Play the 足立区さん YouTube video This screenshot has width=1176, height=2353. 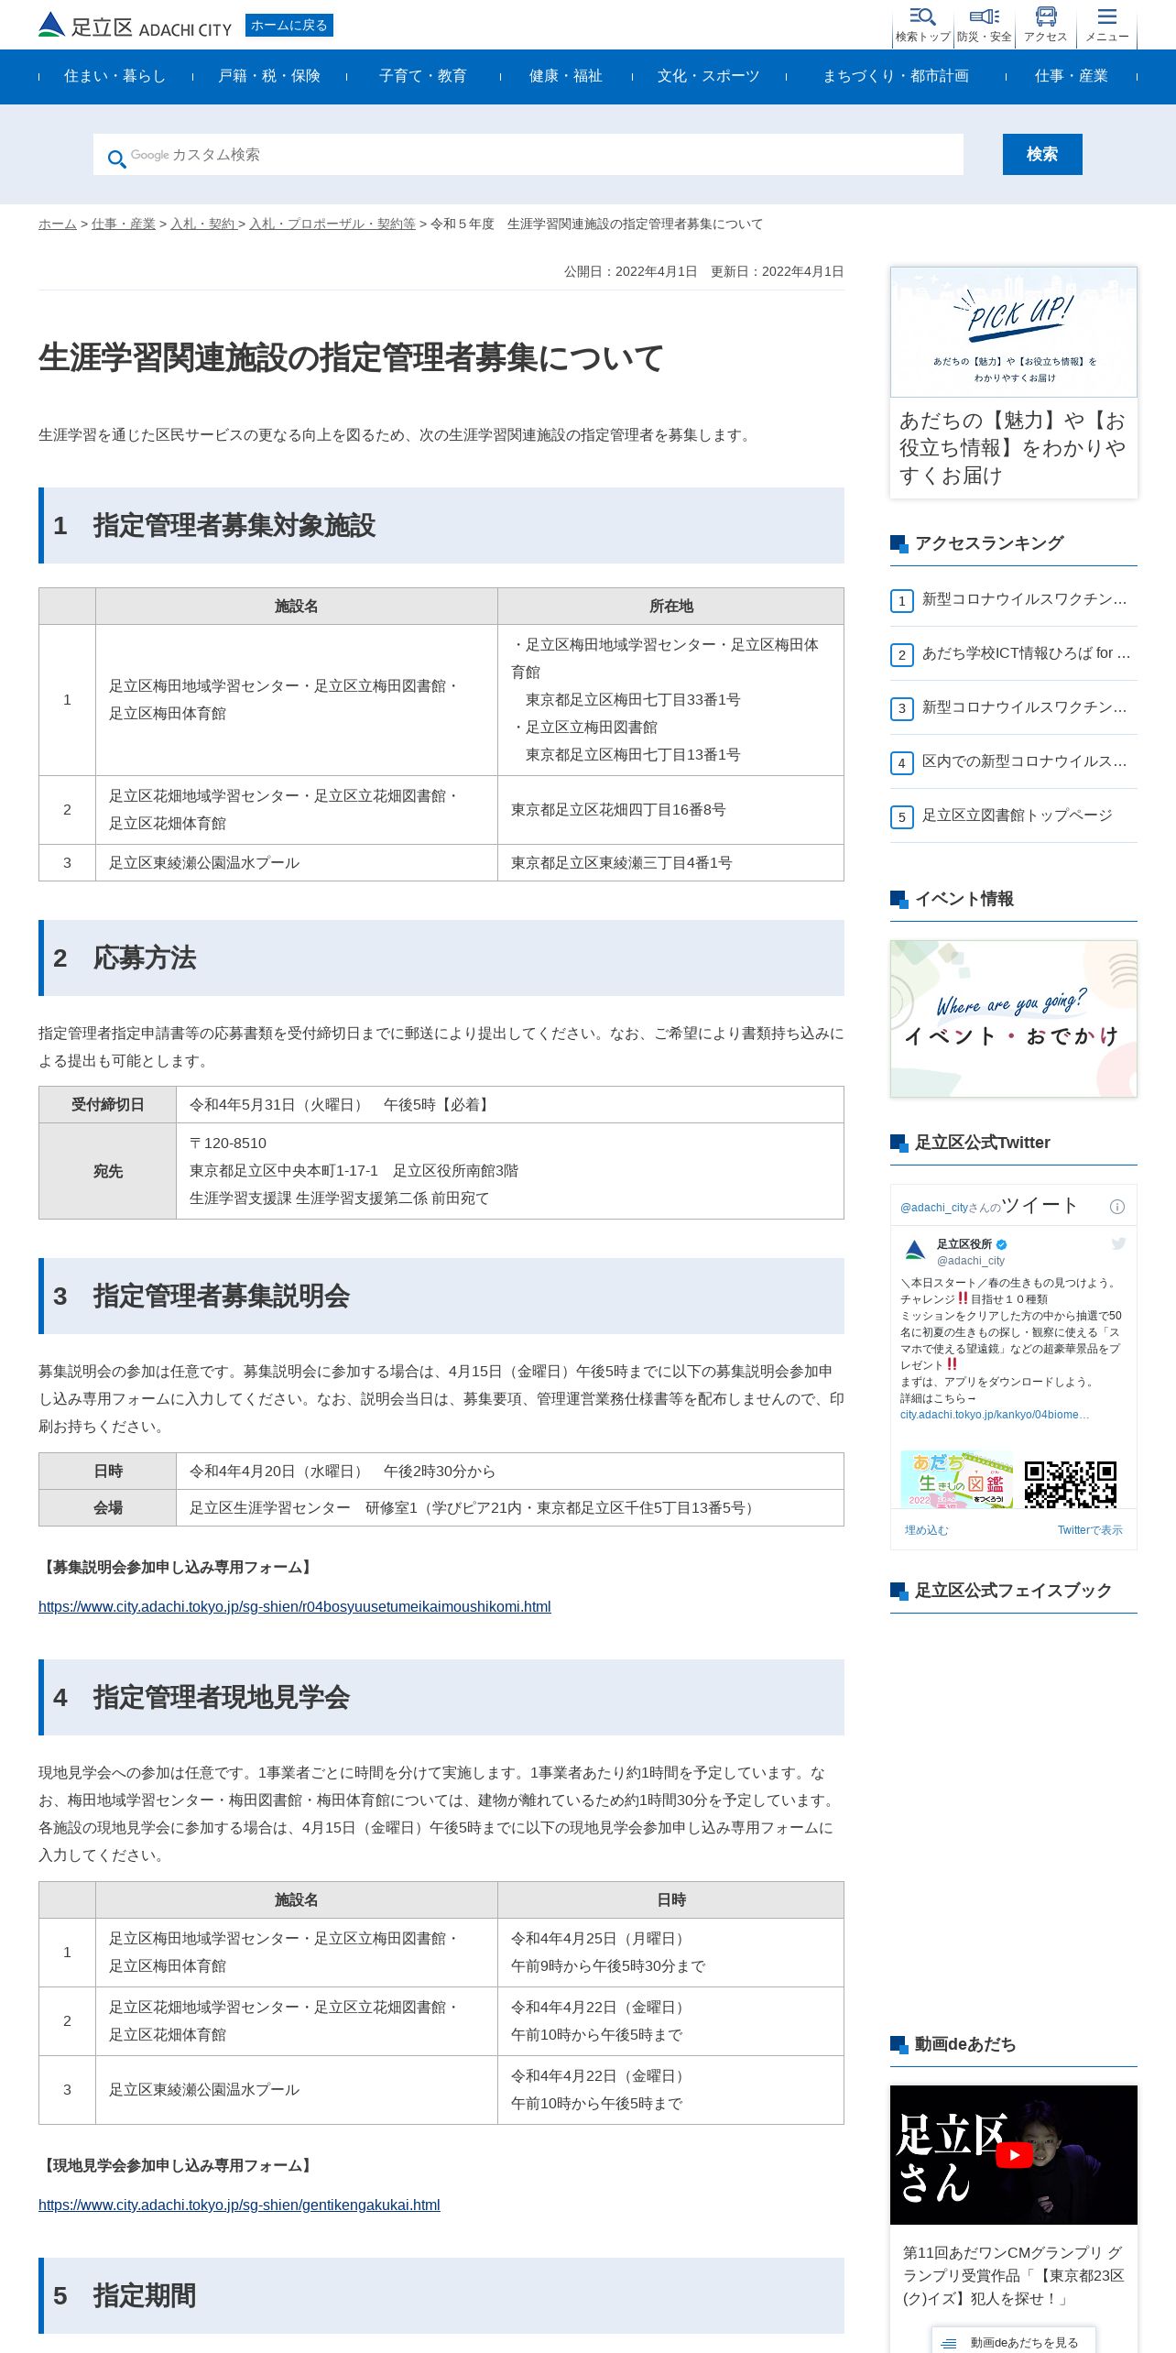1013,2155
